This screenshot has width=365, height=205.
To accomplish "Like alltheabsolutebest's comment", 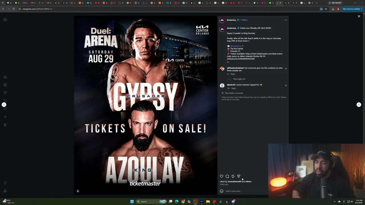I will (x=286, y=69).
